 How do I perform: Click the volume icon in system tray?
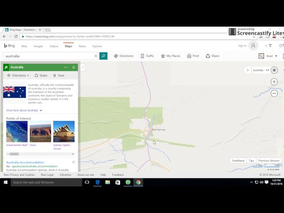point(261,182)
